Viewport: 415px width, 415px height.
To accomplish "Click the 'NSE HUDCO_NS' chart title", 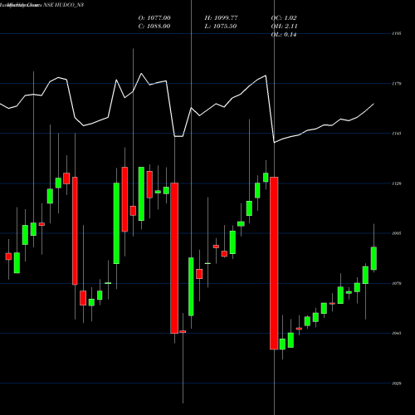I will (64, 5).
